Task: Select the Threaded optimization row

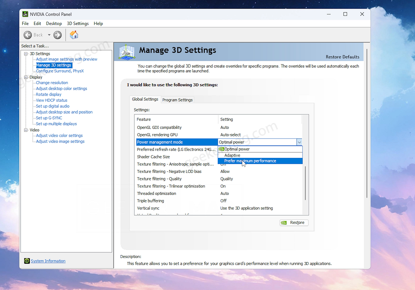Action: (x=219, y=194)
